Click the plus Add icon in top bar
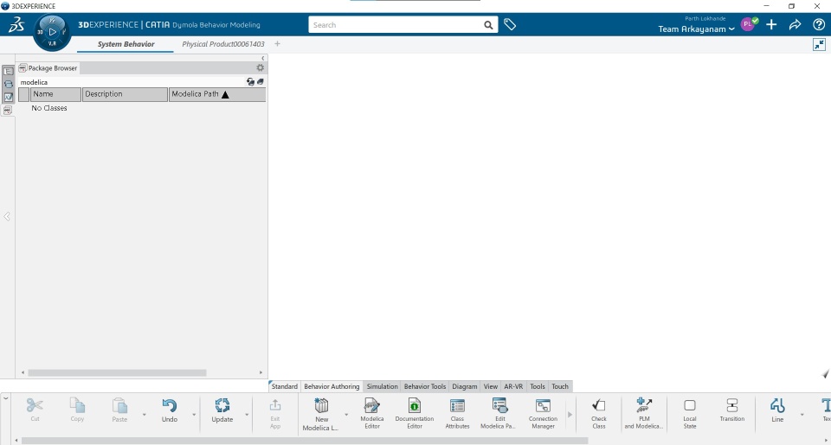 771,24
